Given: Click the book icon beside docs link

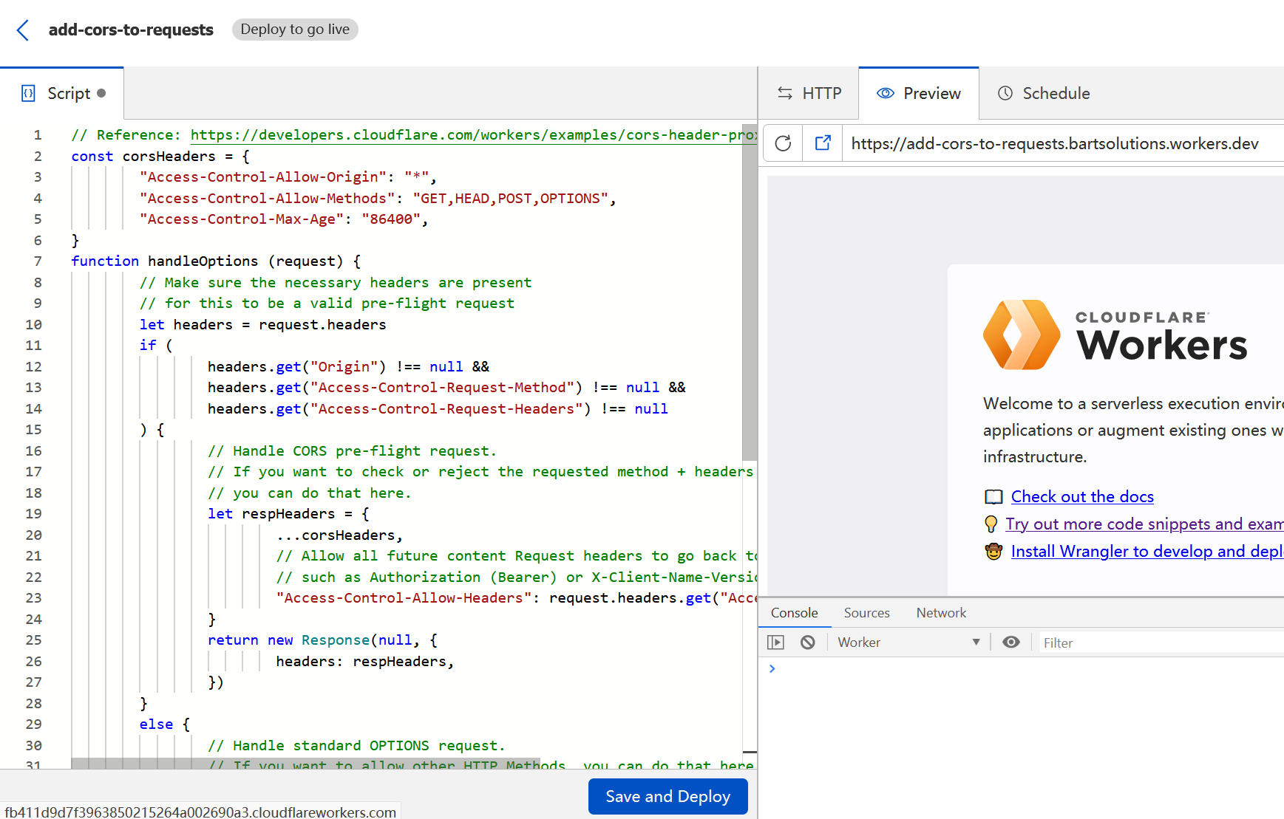Looking at the screenshot, I should pyautogui.click(x=994, y=497).
